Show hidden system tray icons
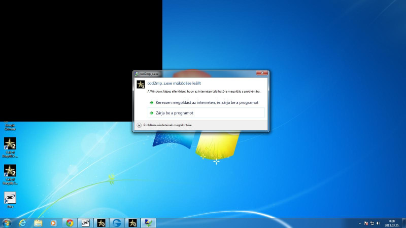 click(360, 223)
